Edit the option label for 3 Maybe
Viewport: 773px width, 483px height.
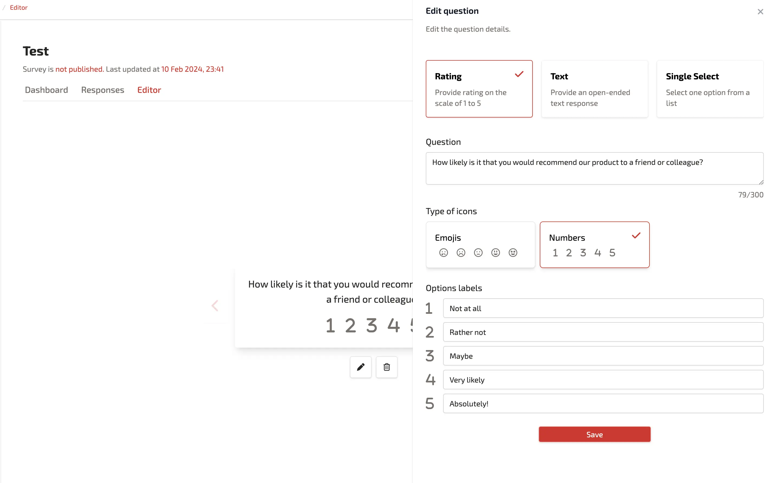pyautogui.click(x=603, y=355)
